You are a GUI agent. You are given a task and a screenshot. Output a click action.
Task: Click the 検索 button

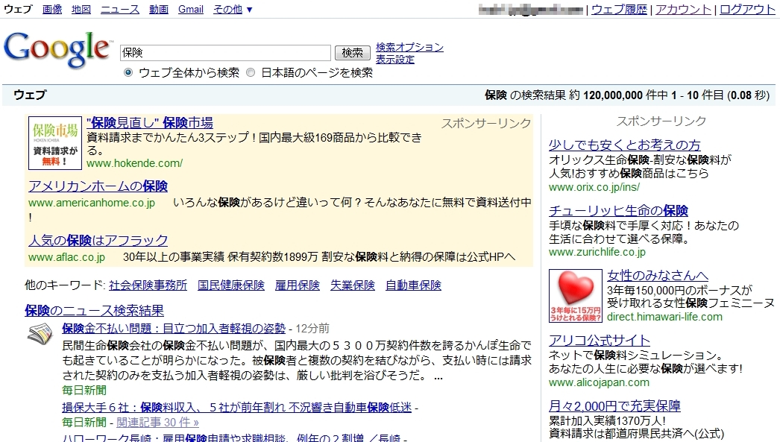(353, 53)
